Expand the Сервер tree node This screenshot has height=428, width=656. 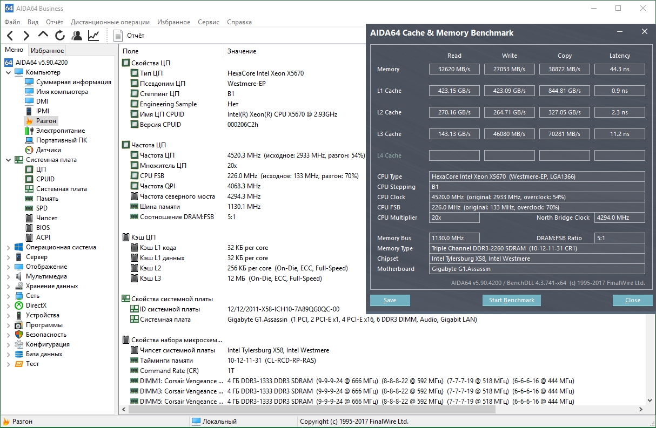point(8,257)
